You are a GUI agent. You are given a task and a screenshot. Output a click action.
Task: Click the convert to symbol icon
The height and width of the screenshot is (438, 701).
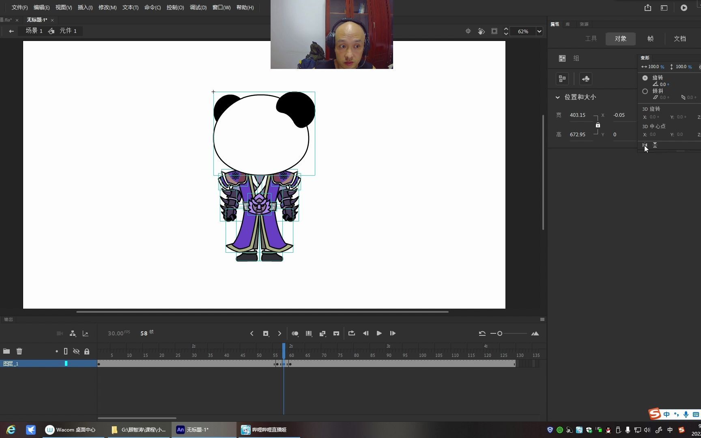[x=586, y=79]
